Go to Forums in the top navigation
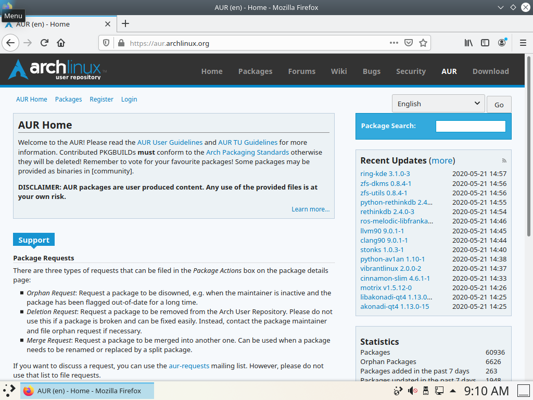This screenshot has height=400, width=533. [x=302, y=71]
